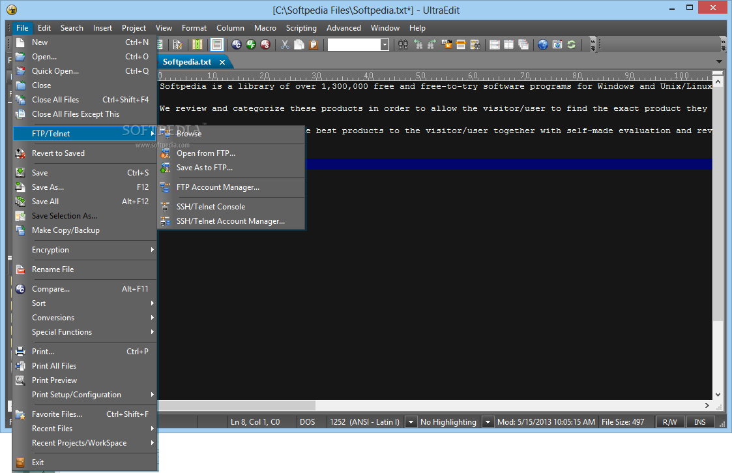The width and height of the screenshot is (732, 473).
Task: Click the vertical scrollbar down arrow
Action: (718, 395)
